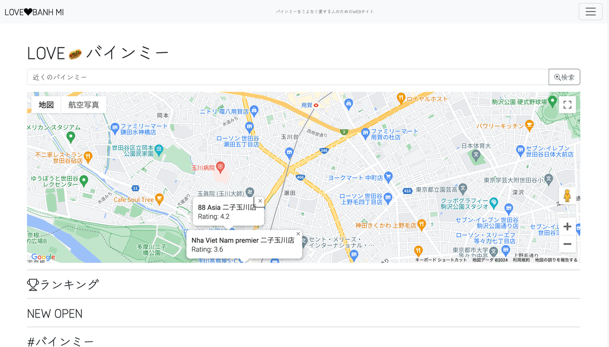Viewport: 609px width, 347px height.
Task: Click the 地図データ ©2024 attribution text
Action: 490,260
